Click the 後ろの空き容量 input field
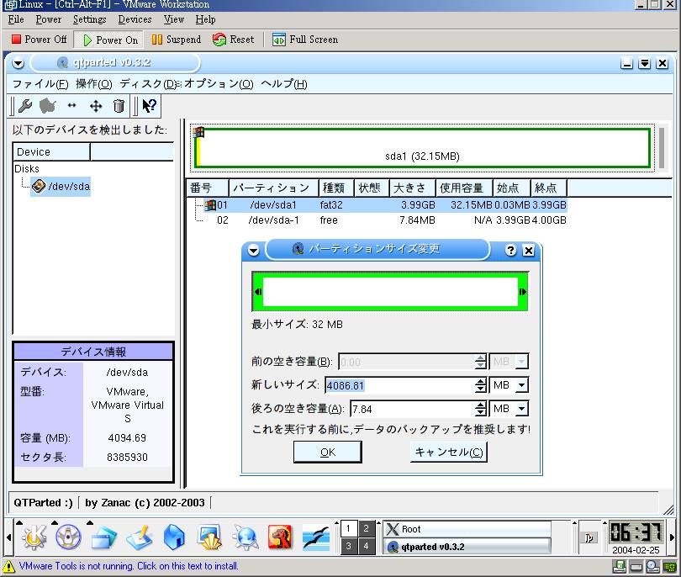 click(x=412, y=409)
